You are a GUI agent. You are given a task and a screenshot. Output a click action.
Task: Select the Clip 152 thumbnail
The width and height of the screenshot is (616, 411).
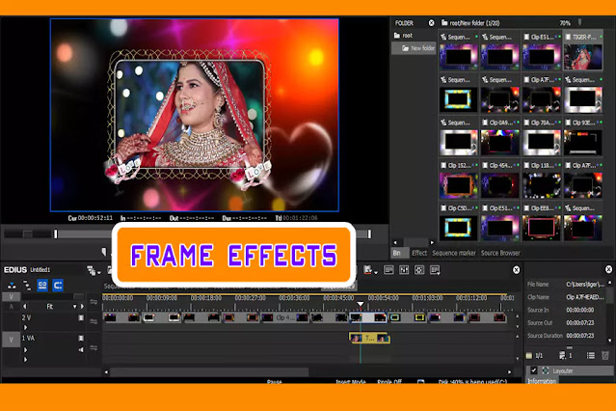pos(459,185)
